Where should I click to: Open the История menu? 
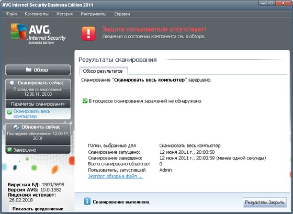tap(64, 14)
